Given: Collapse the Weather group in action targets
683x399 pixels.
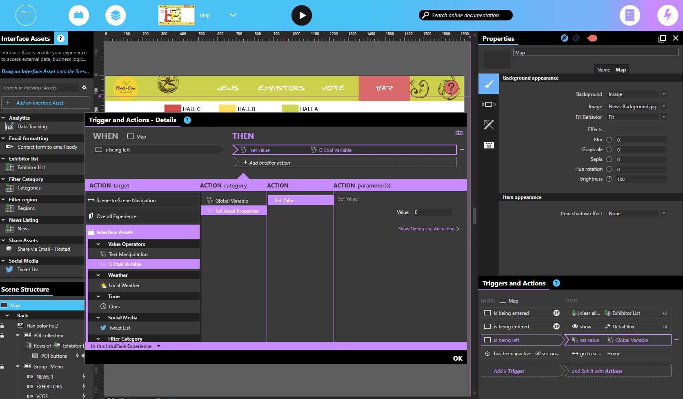Looking at the screenshot, I should point(98,275).
